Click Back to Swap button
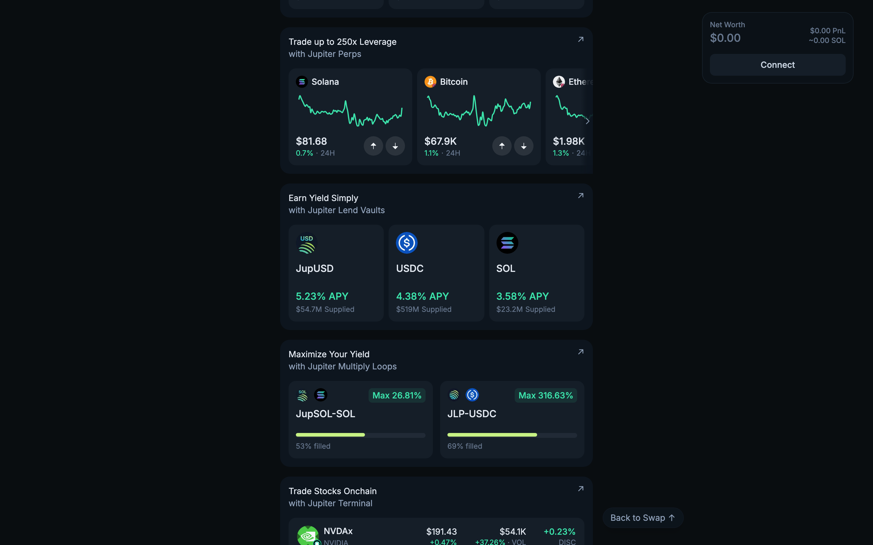The width and height of the screenshot is (873, 545). (643, 518)
